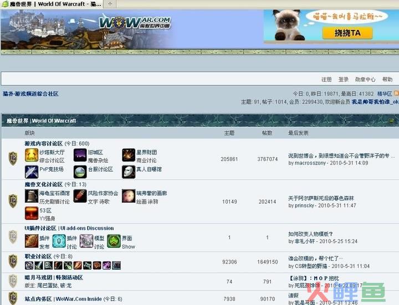Open 沙塔斯大厅 subforum icon
Viewport: 399px width, 305px height.
pyautogui.click(x=32, y=156)
